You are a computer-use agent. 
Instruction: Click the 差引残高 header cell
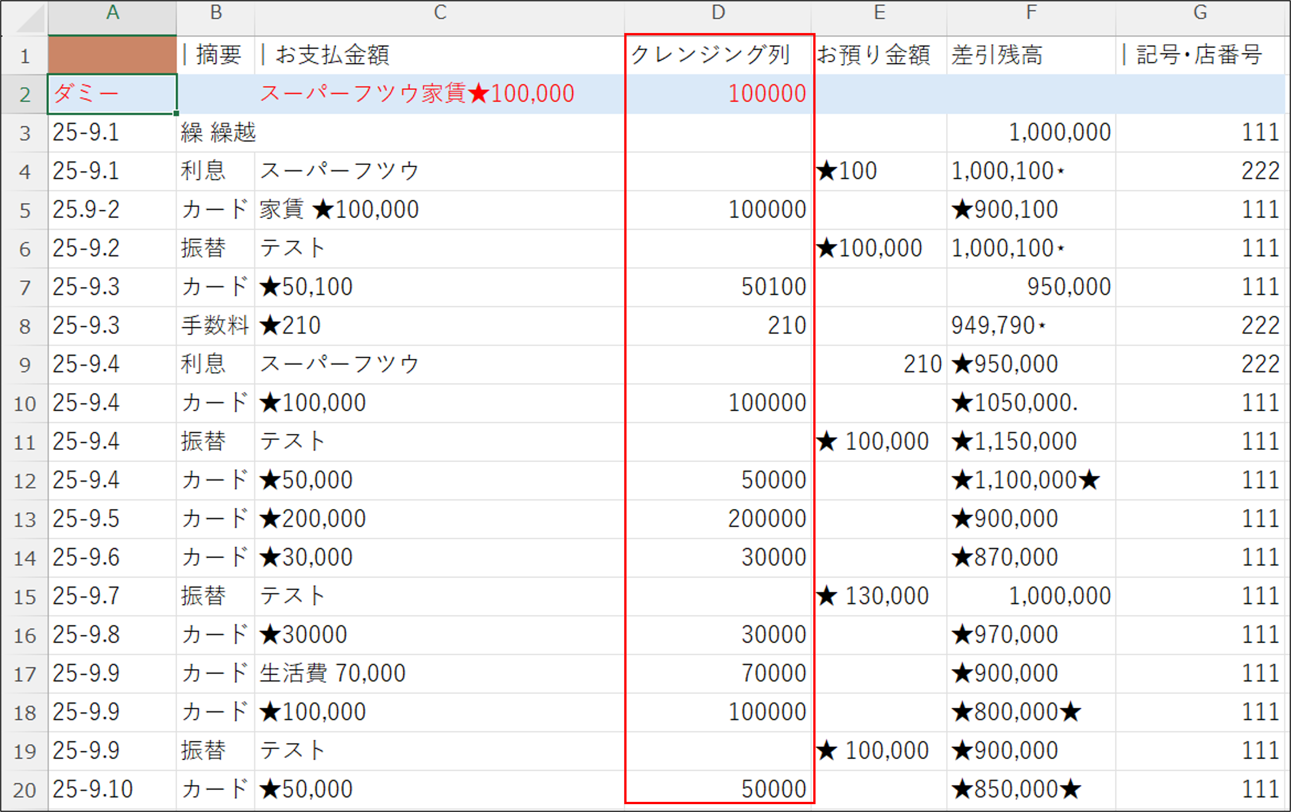click(x=1030, y=55)
